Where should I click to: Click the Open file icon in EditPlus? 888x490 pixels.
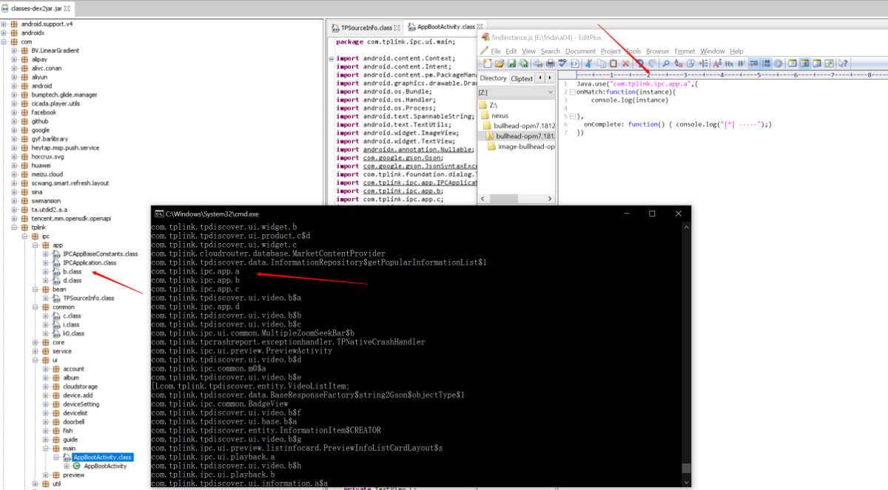(499, 64)
